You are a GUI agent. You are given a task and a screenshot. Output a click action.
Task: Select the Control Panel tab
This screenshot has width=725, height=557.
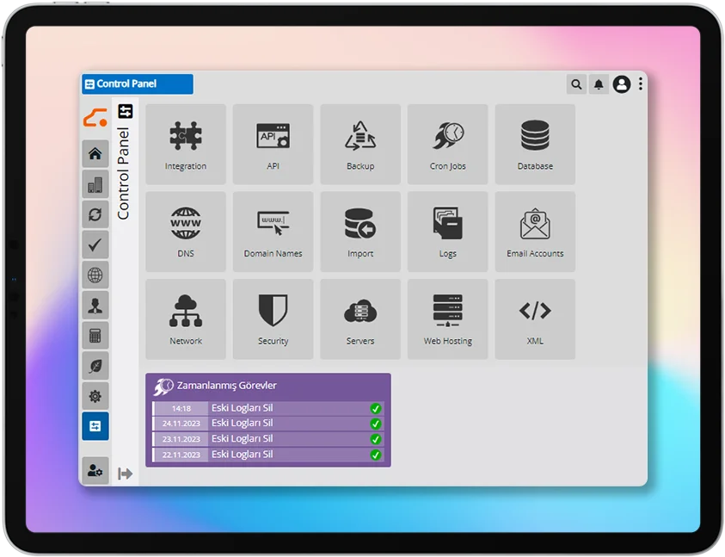[x=138, y=84]
